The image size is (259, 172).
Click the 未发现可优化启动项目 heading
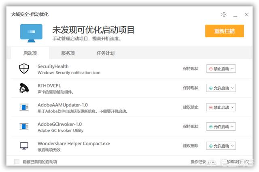click(93, 30)
